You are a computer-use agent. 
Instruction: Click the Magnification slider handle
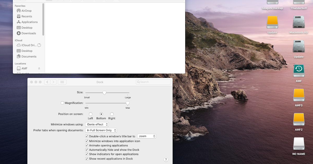[x=128, y=103]
